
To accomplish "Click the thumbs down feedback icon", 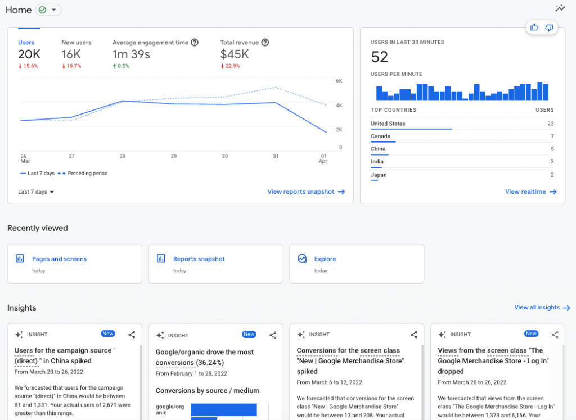I will click(549, 28).
